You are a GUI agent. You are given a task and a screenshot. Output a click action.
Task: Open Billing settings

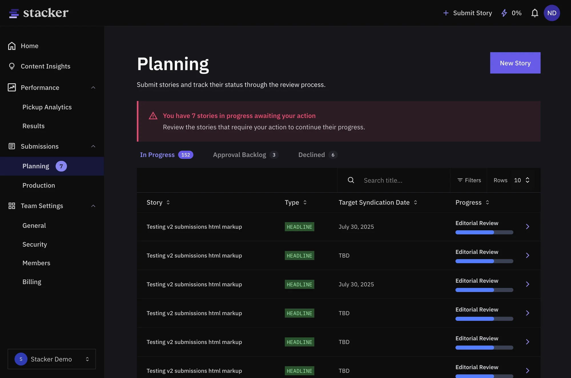[32, 282]
